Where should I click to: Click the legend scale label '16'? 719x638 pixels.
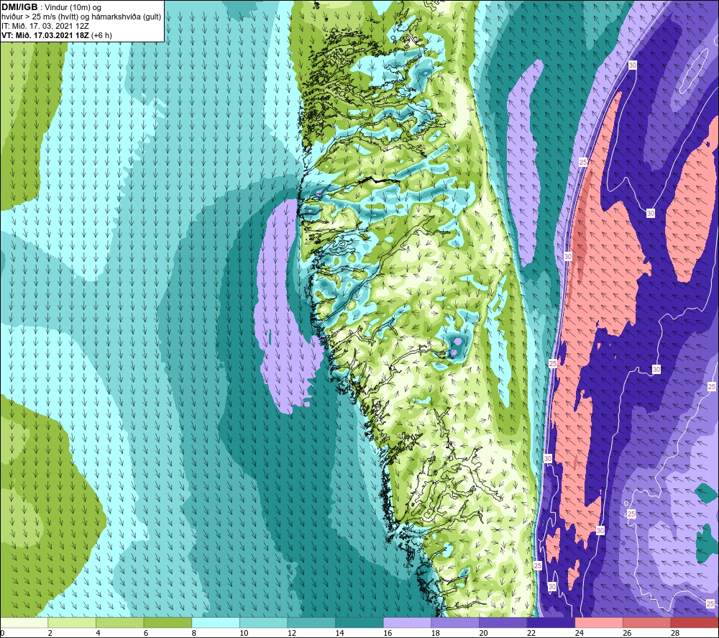coord(388,634)
